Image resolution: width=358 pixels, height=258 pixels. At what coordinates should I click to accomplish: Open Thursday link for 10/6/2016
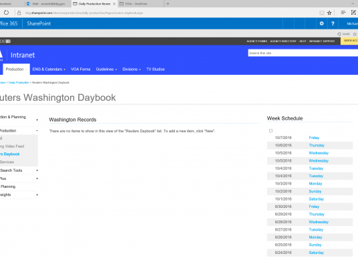[317, 145]
